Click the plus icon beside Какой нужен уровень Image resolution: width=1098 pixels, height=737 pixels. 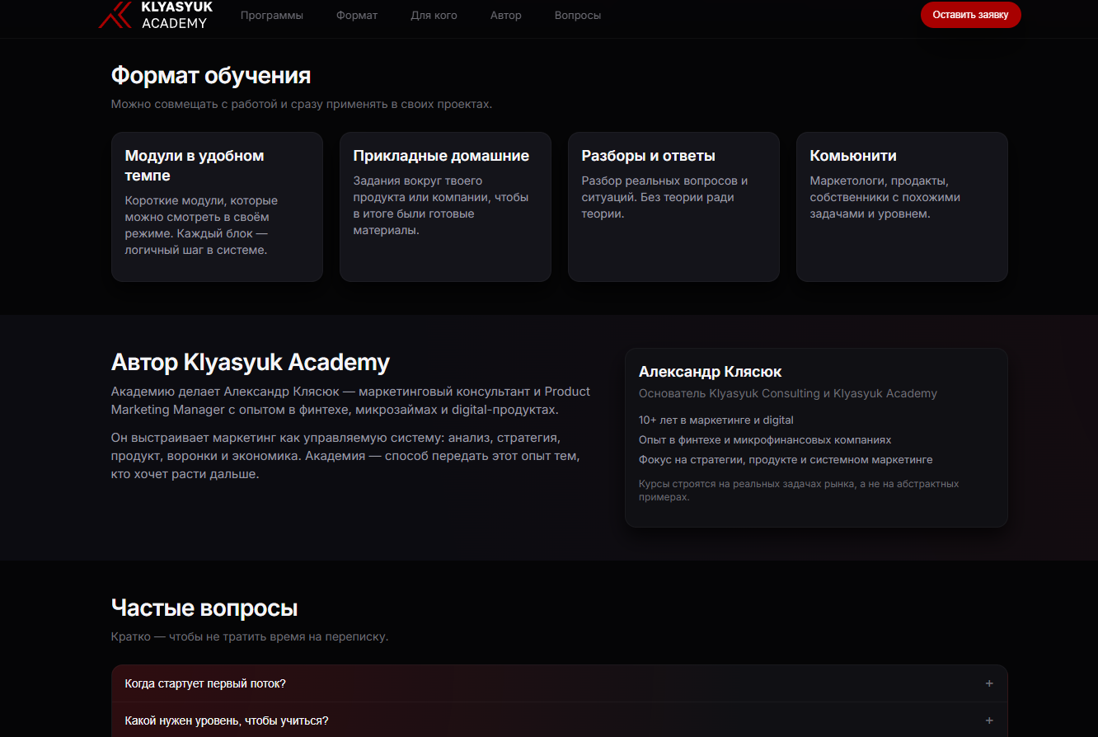pyautogui.click(x=989, y=721)
